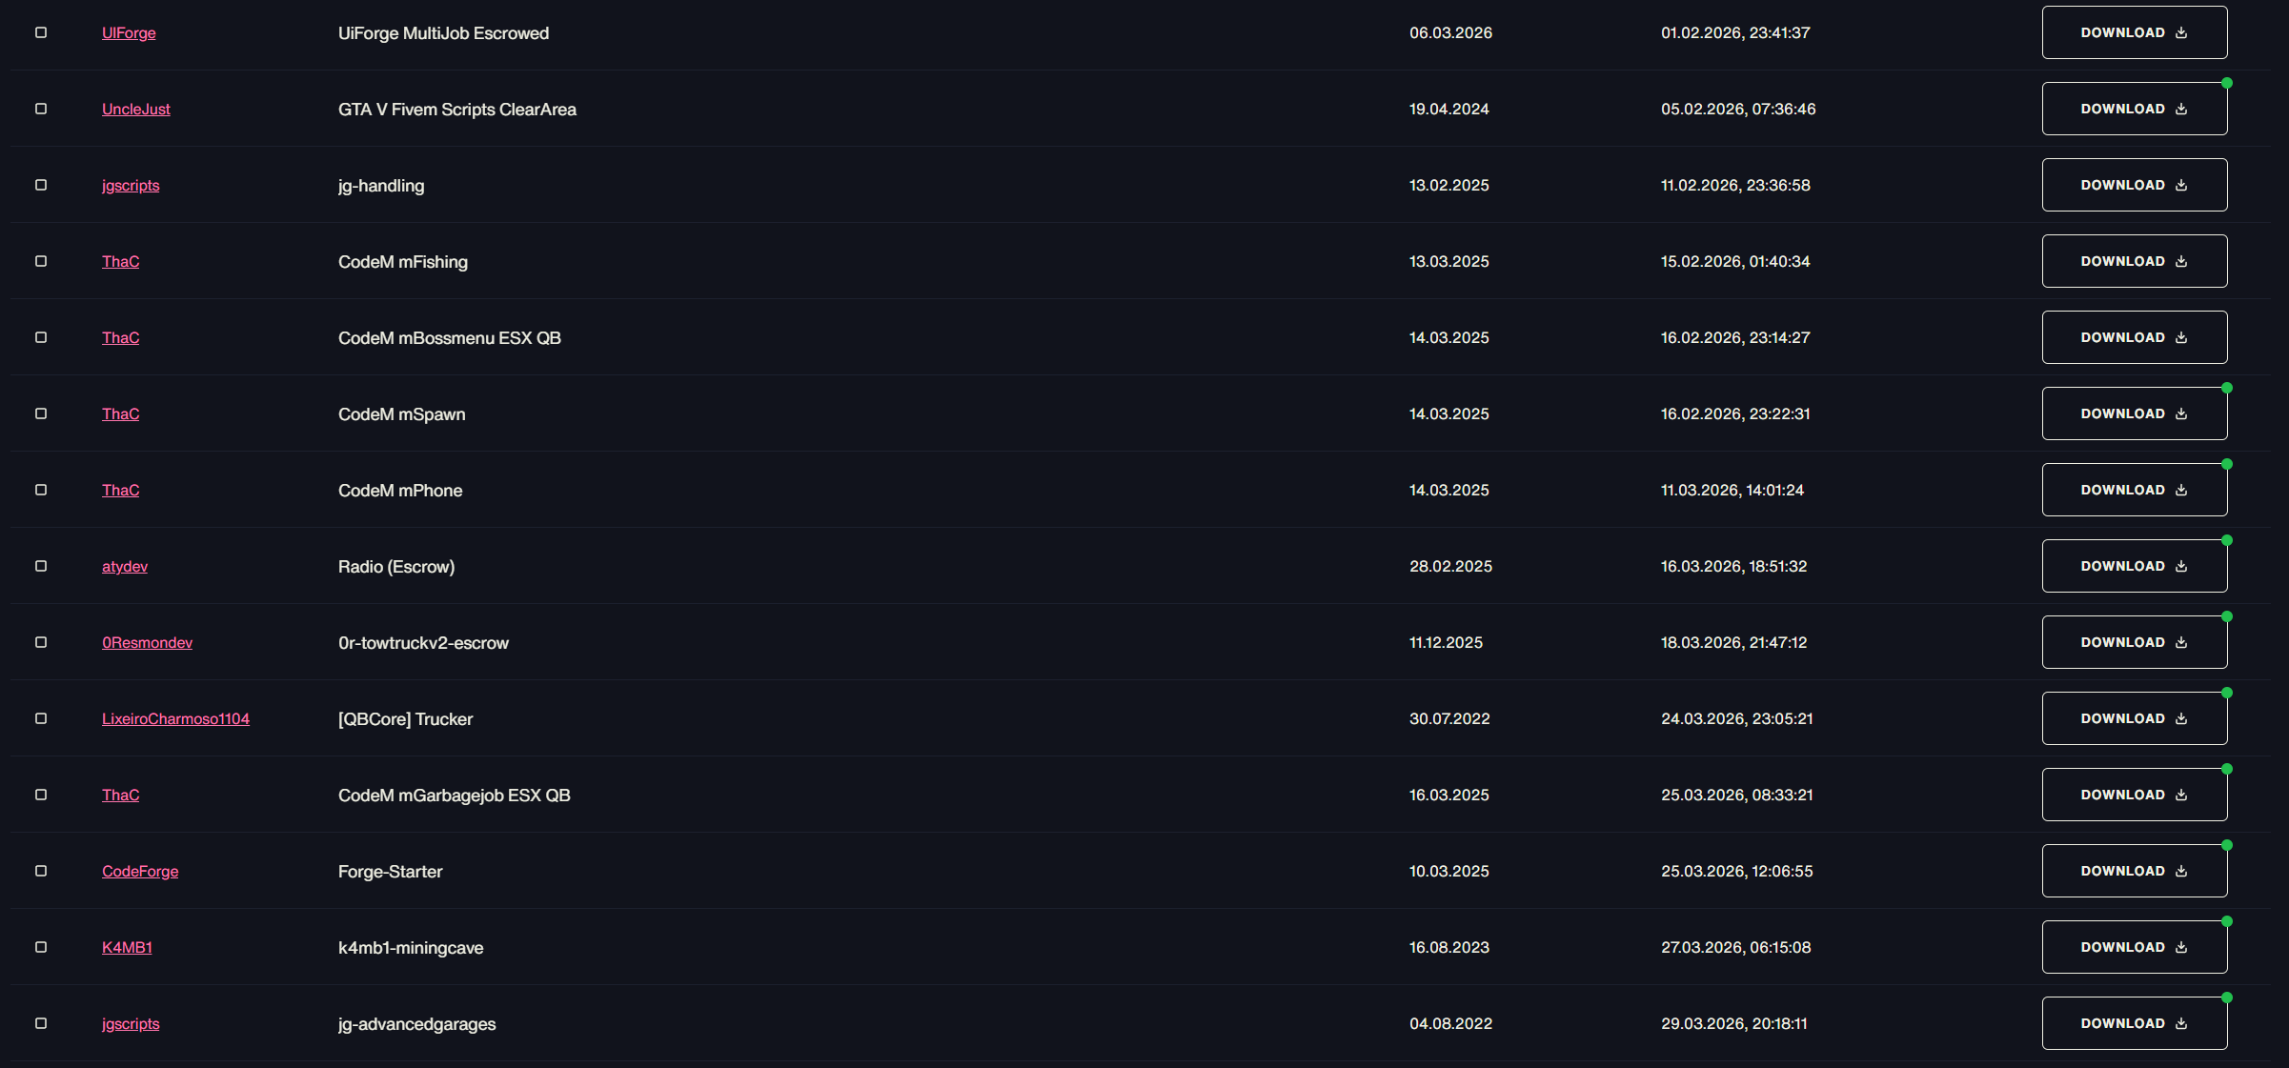2289x1068 pixels.
Task: Click download icon for UiForge MultiJob Escrowed
Action: coord(2181,32)
